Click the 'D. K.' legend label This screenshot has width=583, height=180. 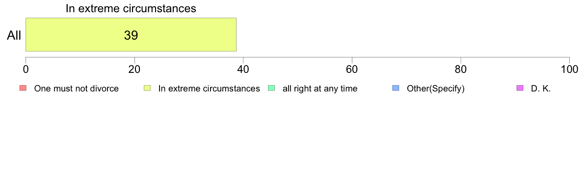point(541,89)
